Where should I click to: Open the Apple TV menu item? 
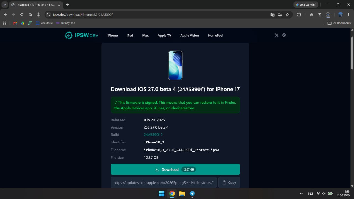(x=164, y=35)
